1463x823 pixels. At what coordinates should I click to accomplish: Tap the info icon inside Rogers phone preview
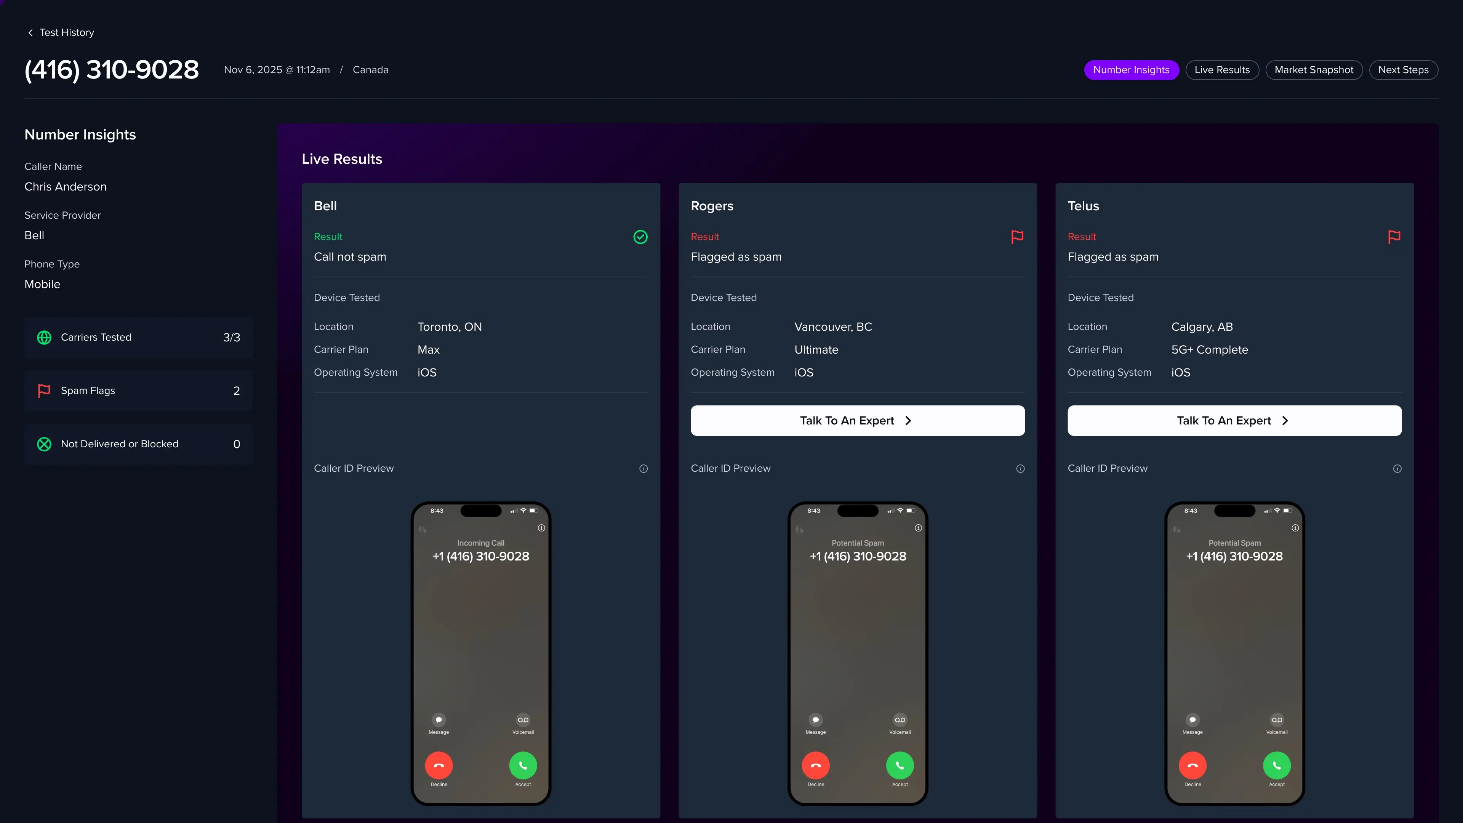[x=918, y=528]
